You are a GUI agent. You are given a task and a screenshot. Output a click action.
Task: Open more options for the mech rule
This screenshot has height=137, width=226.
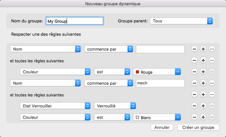coord(212,83)
